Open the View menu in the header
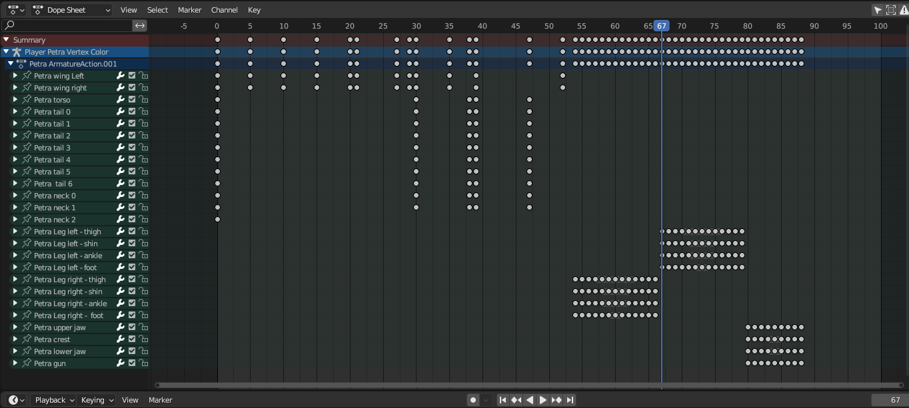 129,10
